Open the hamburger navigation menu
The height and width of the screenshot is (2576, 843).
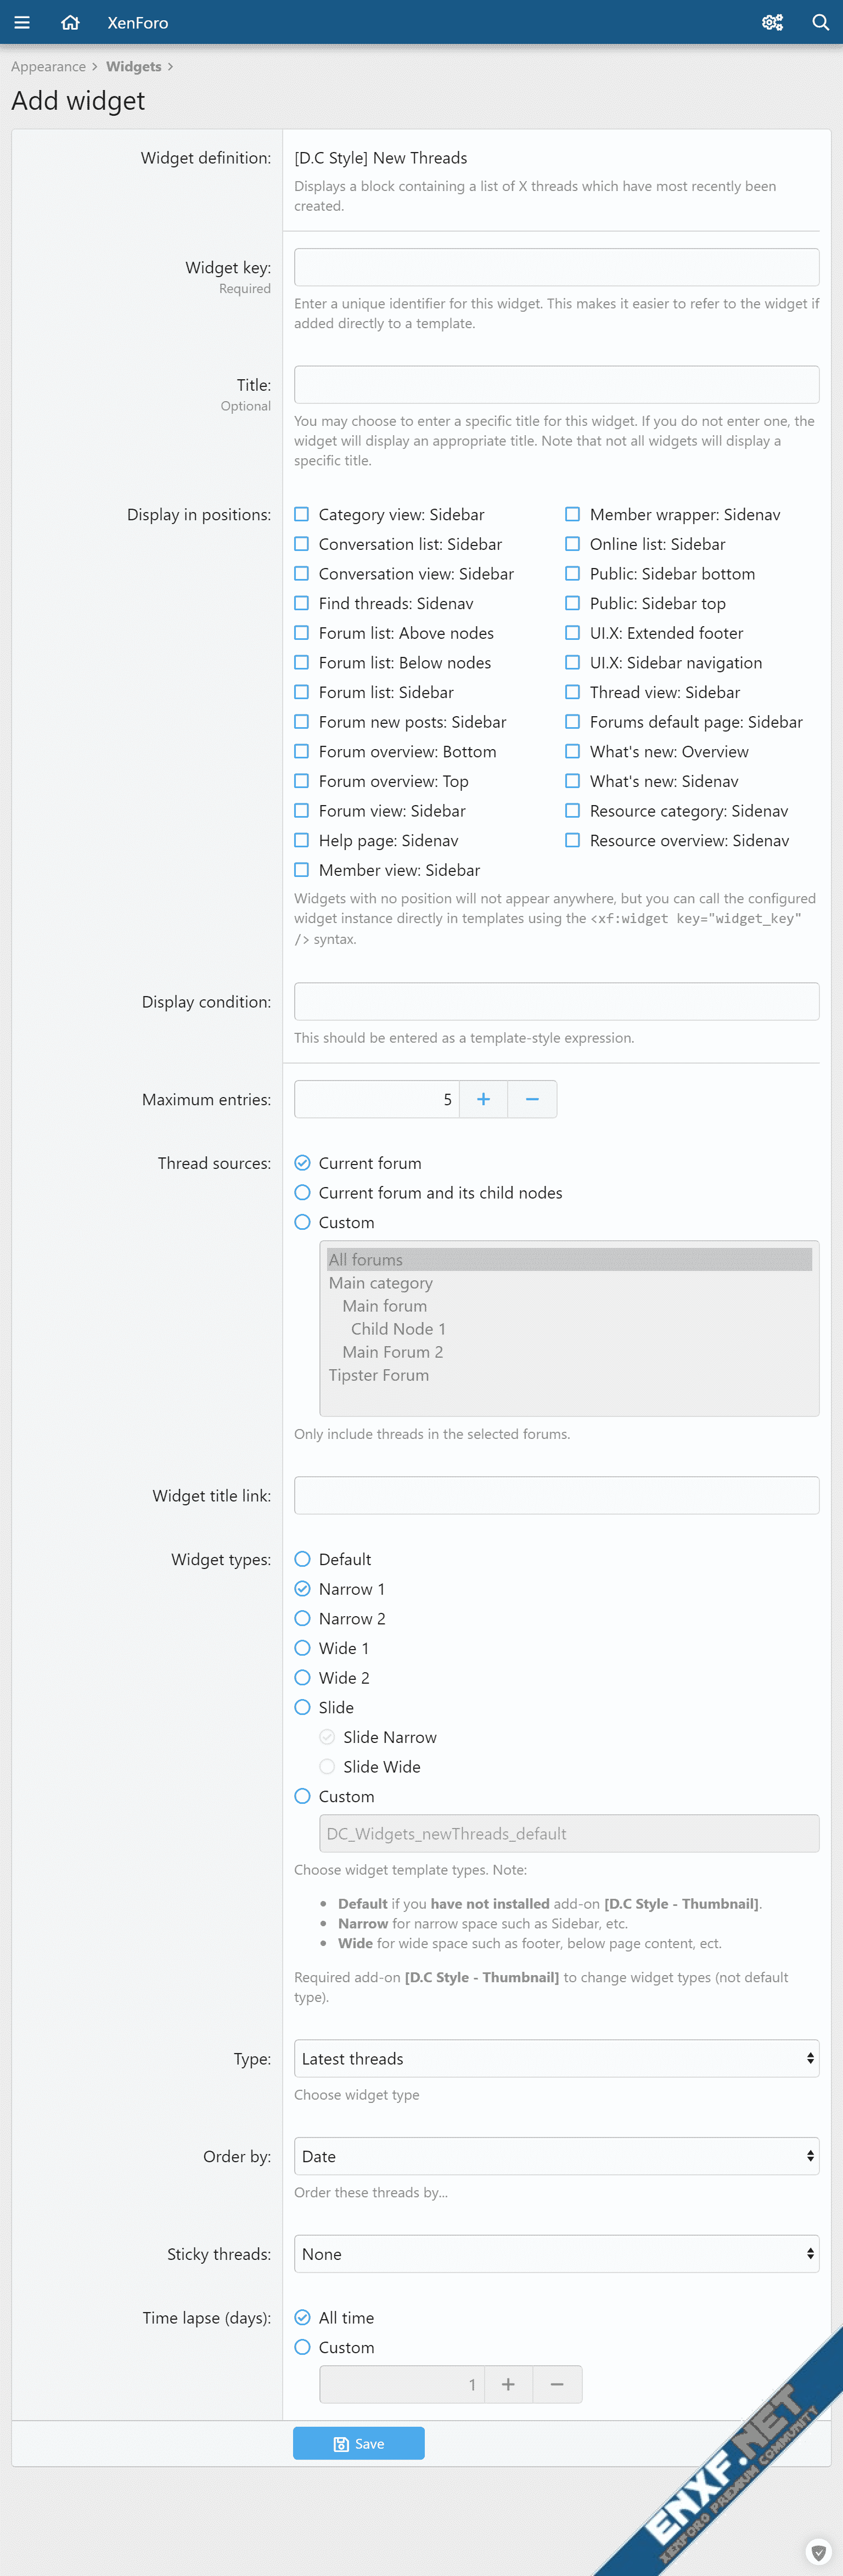click(x=22, y=22)
